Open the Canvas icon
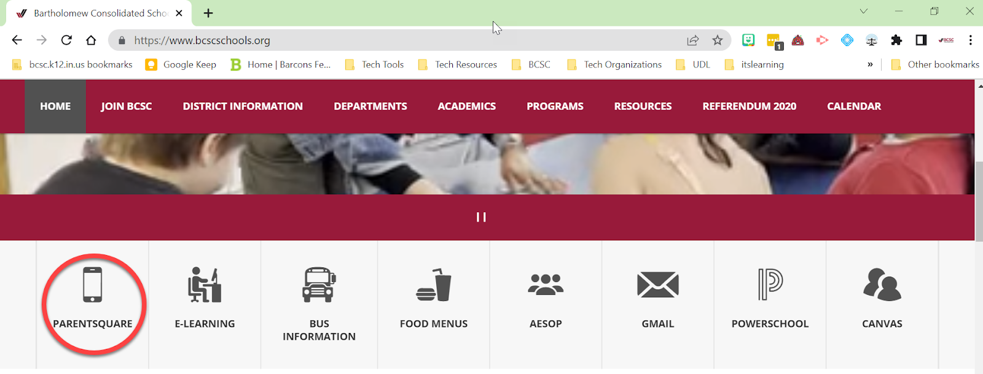Viewport: 983px width, 374px height. tap(882, 284)
